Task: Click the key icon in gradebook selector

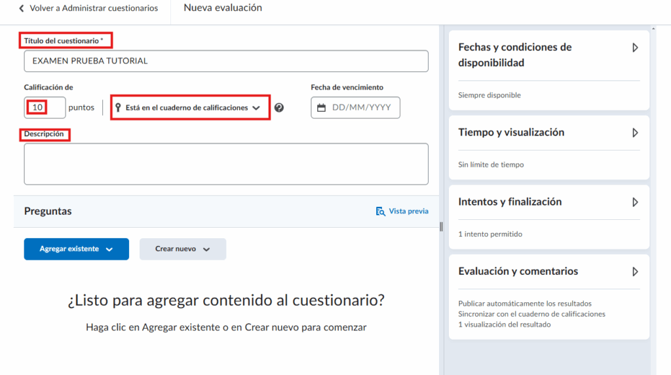Action: pos(118,108)
